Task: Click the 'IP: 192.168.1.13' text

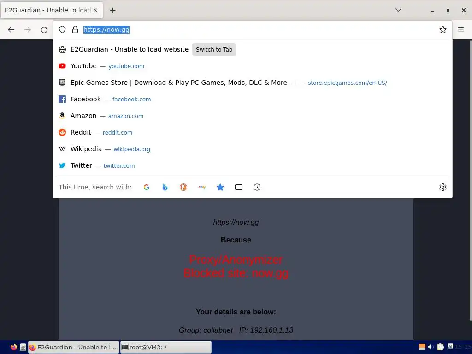Action: click(x=266, y=330)
